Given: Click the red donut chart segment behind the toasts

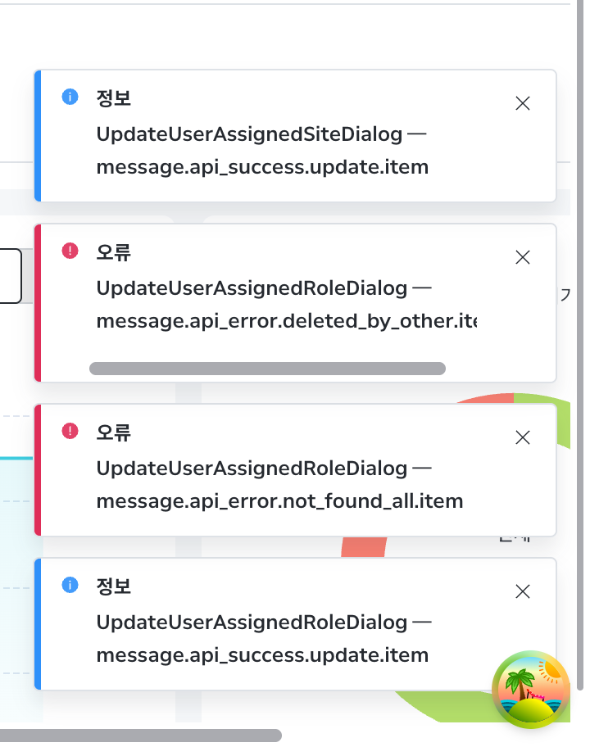Looking at the screenshot, I should tap(364, 547).
